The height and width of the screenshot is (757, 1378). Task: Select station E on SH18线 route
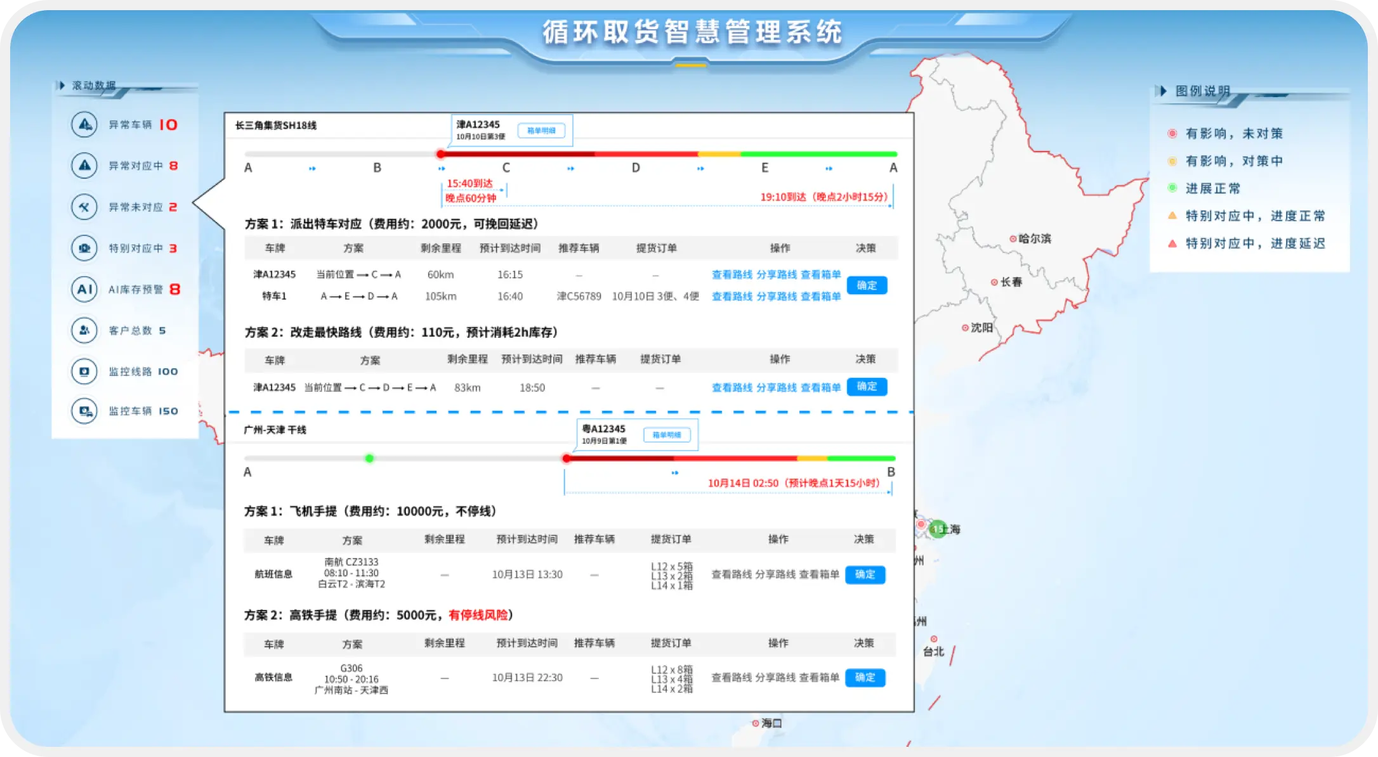(x=765, y=168)
